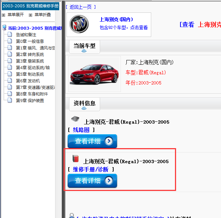
Task: Click the padlock icon at the page bottom
Action: 72,215
